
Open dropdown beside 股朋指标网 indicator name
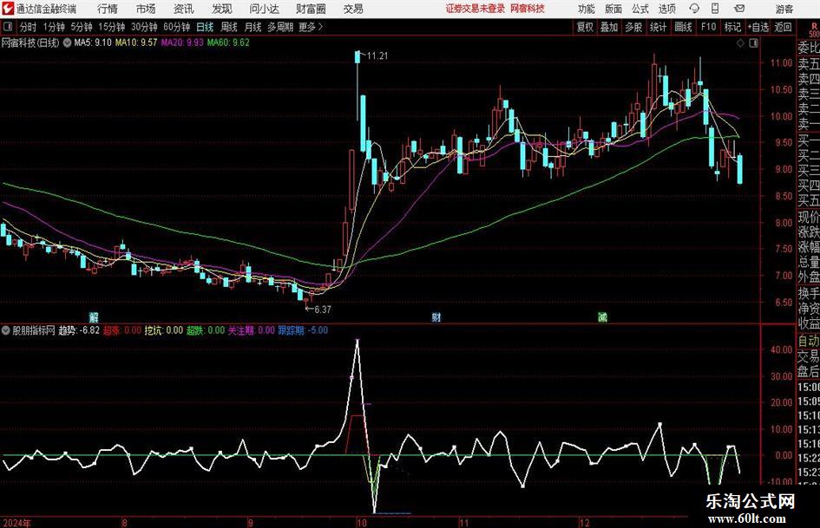click(x=6, y=330)
